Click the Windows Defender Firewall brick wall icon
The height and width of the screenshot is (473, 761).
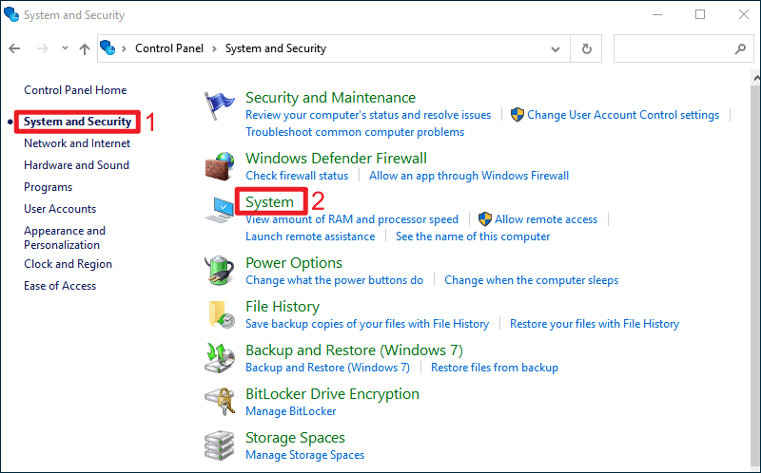[220, 166]
